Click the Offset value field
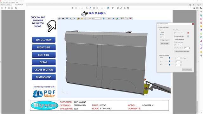Viewport: 203px width, 114px height. click(x=178, y=58)
